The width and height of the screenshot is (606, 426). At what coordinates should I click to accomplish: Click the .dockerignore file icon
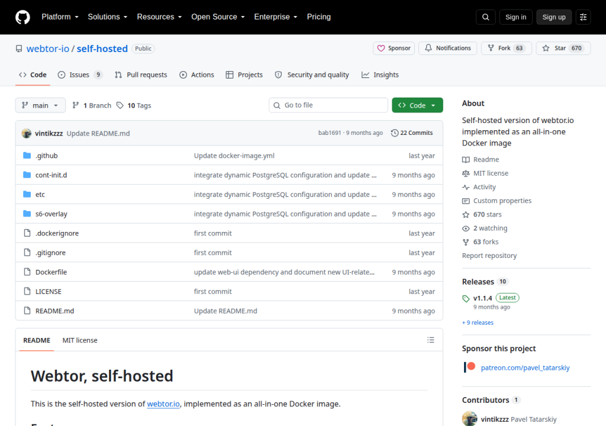pos(27,233)
